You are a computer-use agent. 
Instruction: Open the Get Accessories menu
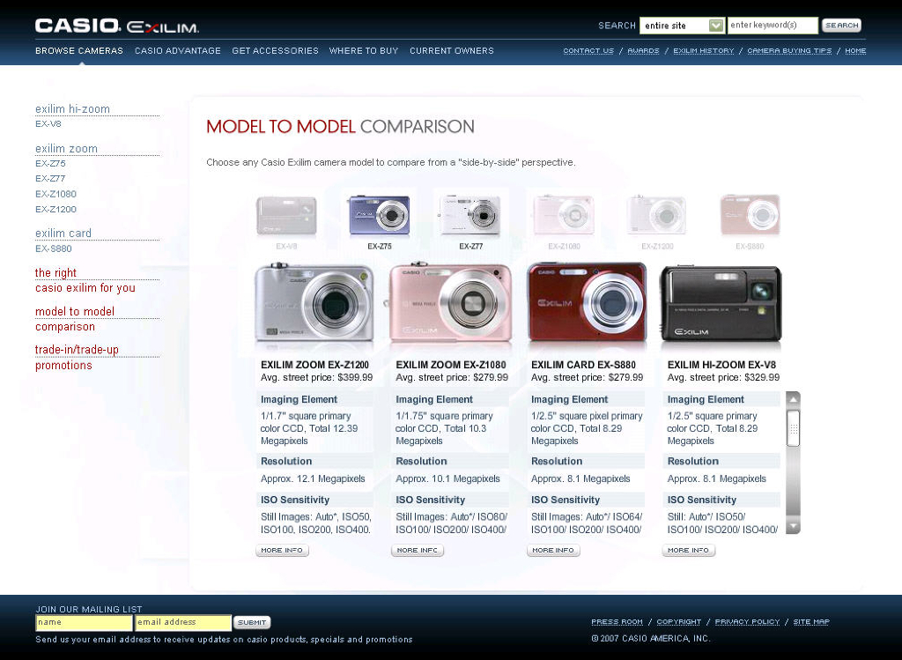coord(275,50)
